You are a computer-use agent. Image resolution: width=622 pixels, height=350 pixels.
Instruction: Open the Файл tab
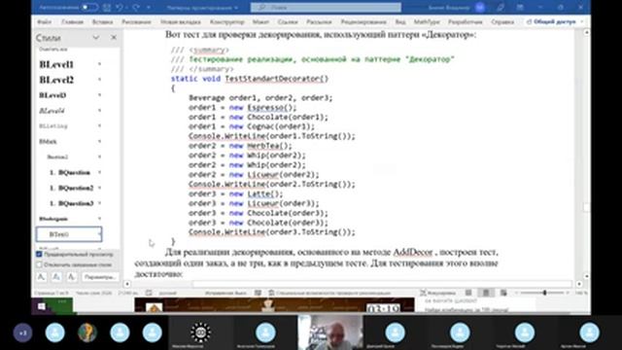point(45,21)
